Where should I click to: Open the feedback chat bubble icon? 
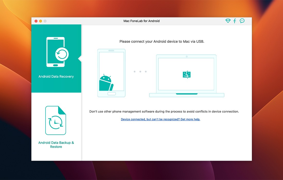pos(242,21)
